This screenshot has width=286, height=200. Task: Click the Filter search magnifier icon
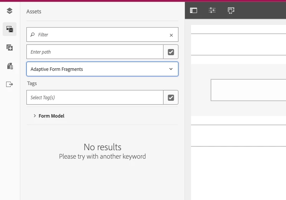click(x=33, y=34)
